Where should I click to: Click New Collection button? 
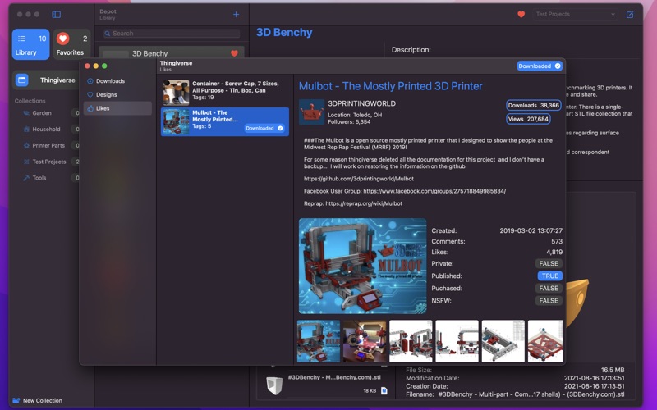38,400
